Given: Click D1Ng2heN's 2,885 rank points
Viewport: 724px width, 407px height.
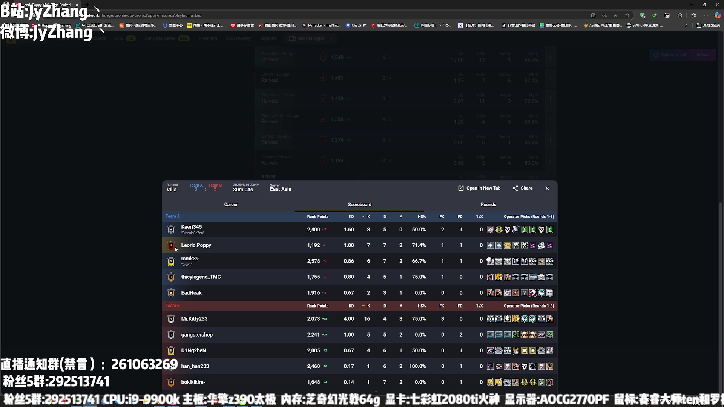Looking at the screenshot, I should point(313,350).
